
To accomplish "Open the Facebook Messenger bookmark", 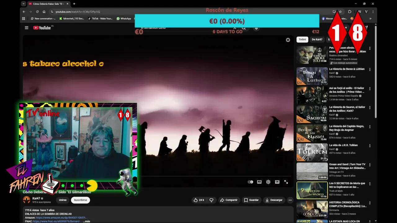I will pyautogui.click(x=334, y=19).
